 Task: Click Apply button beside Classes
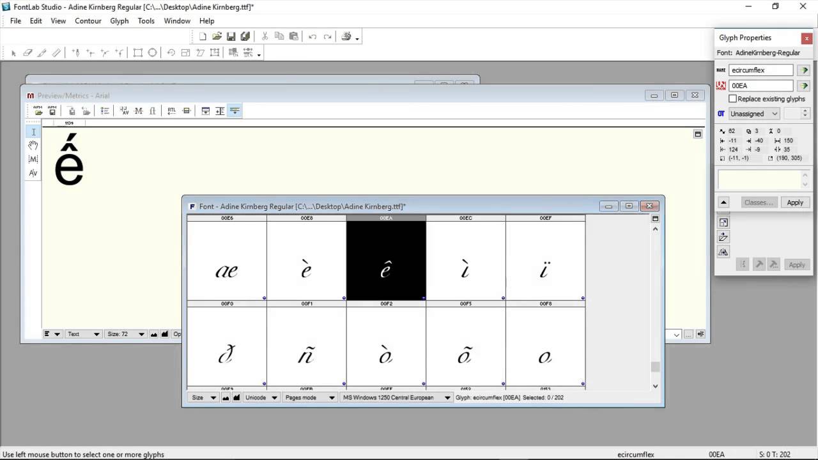pos(795,203)
